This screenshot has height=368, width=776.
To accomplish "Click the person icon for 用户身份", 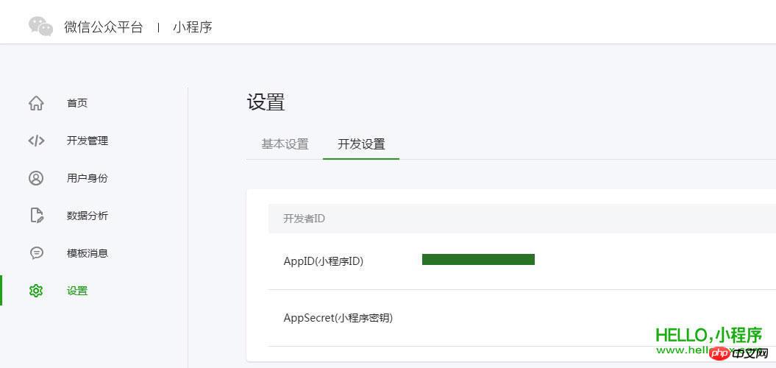I will pyautogui.click(x=36, y=178).
